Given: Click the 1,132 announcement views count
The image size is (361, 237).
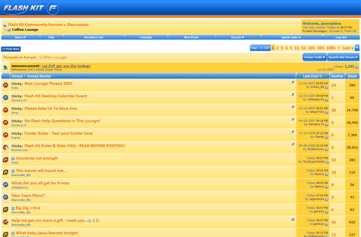Looking at the screenshot, I should pyautogui.click(x=349, y=66).
